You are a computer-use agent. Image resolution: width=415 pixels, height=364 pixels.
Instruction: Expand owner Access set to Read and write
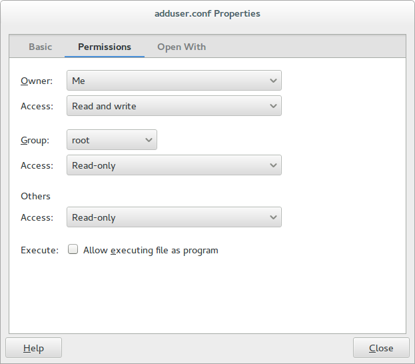(174, 106)
